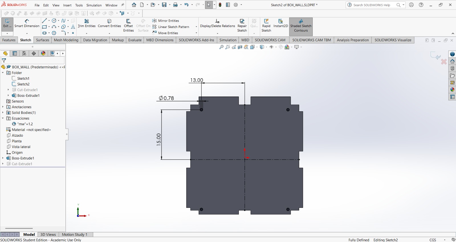Click the FeatureManager filter field
The image size is (456, 242).
(x=33, y=60)
